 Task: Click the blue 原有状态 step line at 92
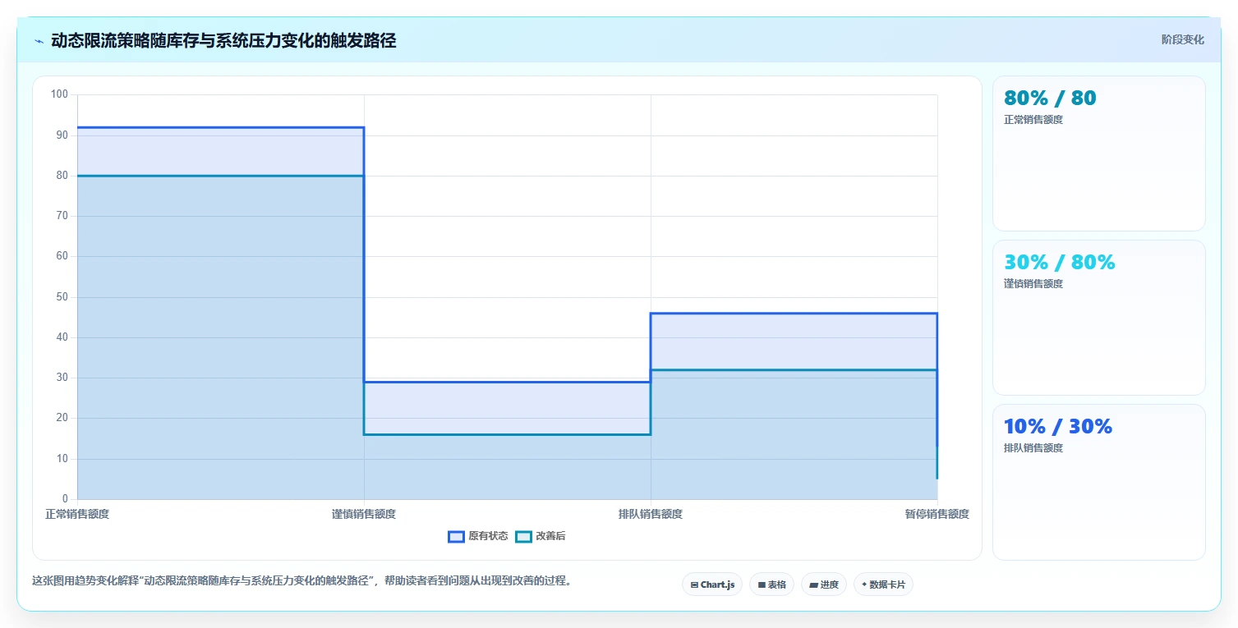point(220,127)
